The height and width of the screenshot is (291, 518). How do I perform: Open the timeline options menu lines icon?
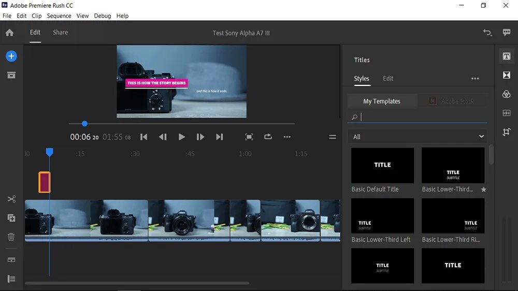pos(333,137)
